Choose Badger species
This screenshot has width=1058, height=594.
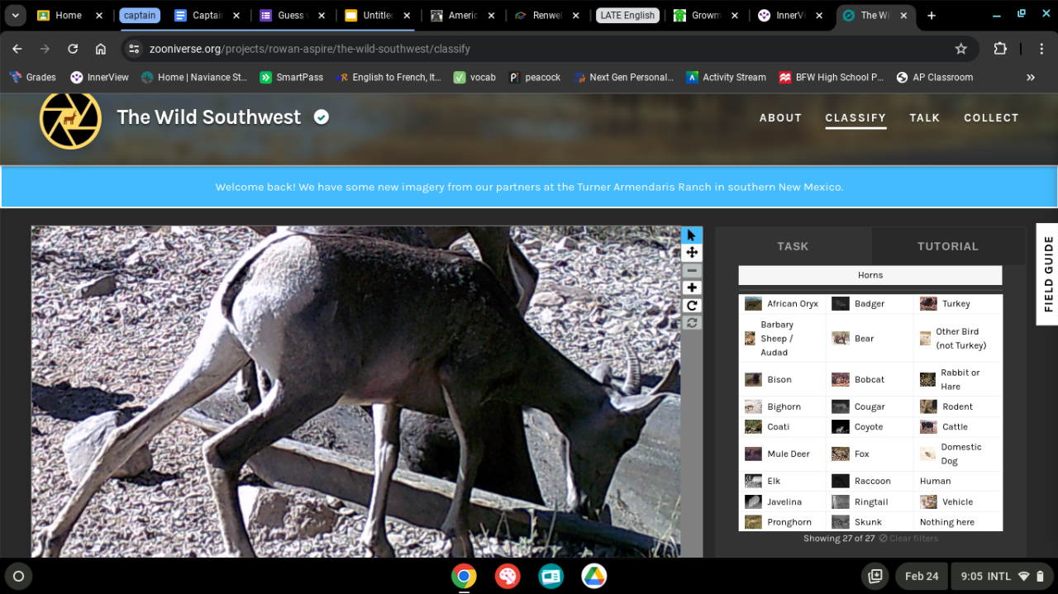tap(870, 304)
